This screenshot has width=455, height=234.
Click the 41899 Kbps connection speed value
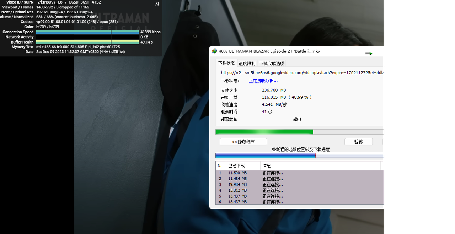(150, 32)
